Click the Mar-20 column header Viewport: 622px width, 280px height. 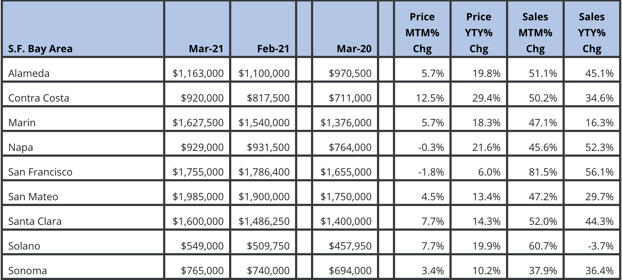tap(354, 49)
